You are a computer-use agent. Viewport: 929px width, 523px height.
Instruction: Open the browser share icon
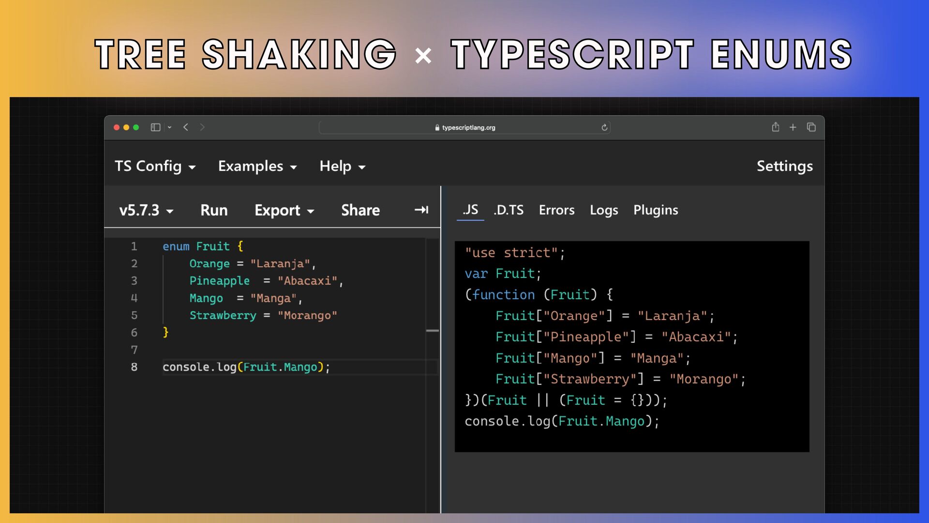776,127
